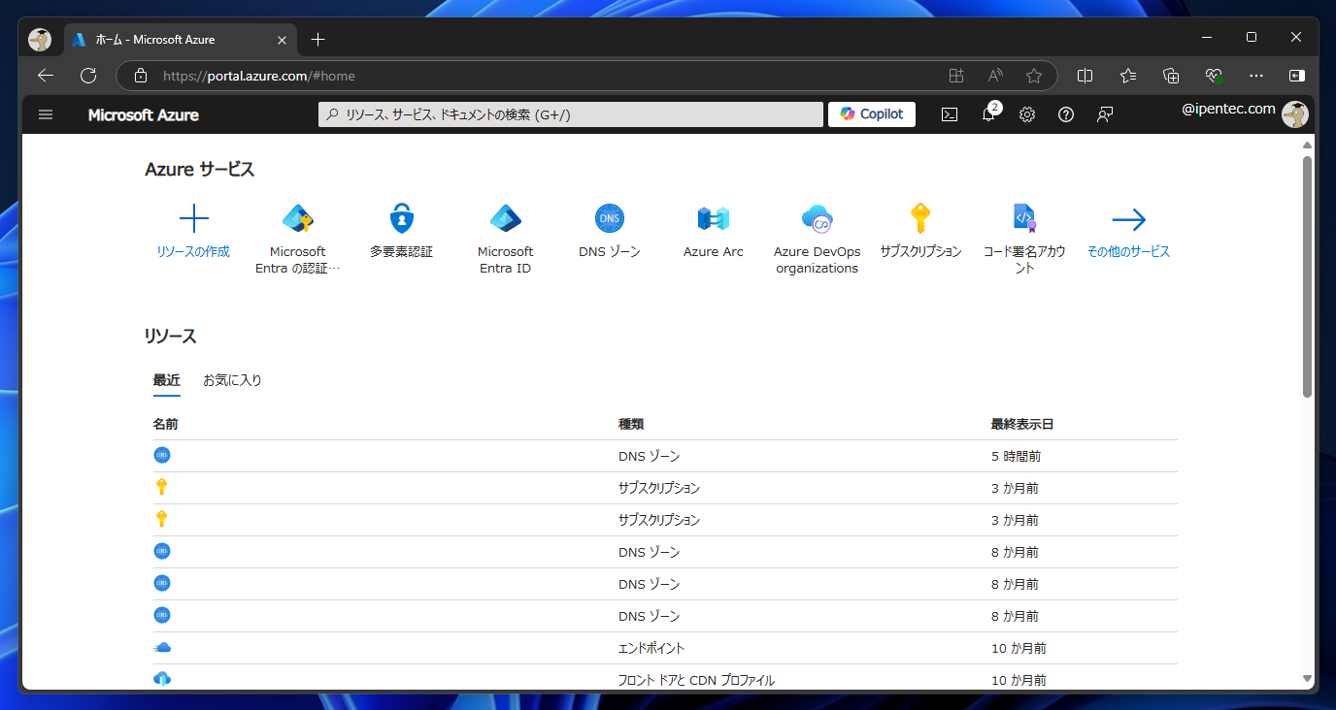
Task: Open the Azure Arc service icon
Action: (713, 217)
